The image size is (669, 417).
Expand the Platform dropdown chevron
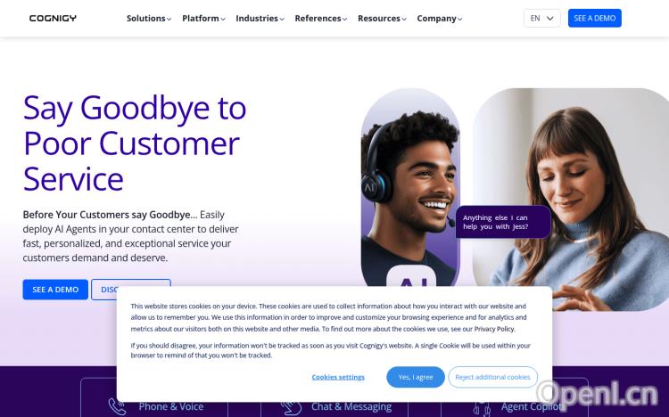[x=223, y=20]
